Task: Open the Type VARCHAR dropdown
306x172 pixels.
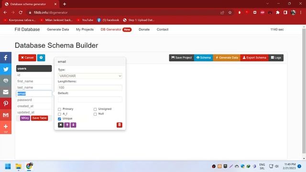Action: tap(90, 76)
